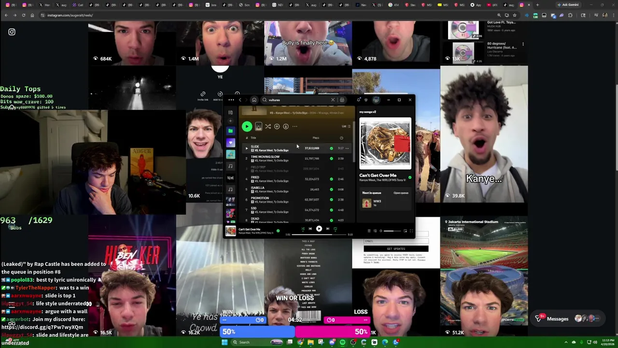Toggle saved checkmark on TIME MOVING SLOW

pos(331,159)
